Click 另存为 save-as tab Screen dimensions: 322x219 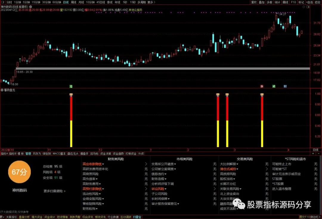click(x=37, y=154)
